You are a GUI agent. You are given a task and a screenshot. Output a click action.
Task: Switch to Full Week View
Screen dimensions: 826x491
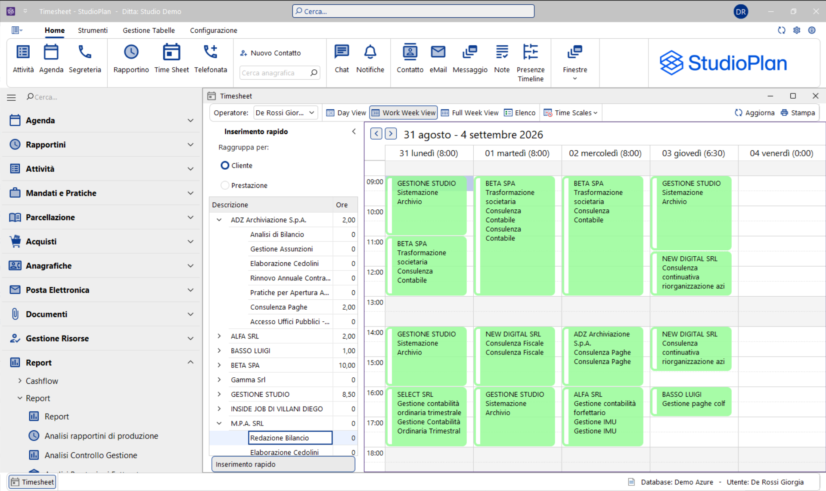[x=469, y=113]
